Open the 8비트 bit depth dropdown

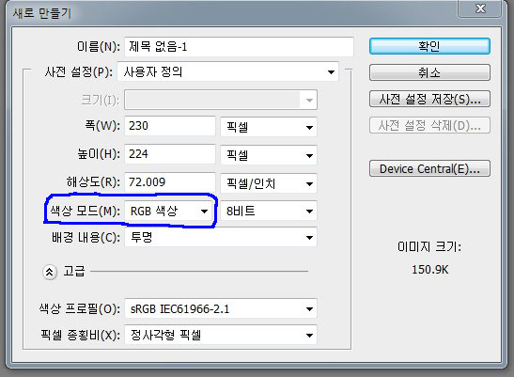coord(269,211)
